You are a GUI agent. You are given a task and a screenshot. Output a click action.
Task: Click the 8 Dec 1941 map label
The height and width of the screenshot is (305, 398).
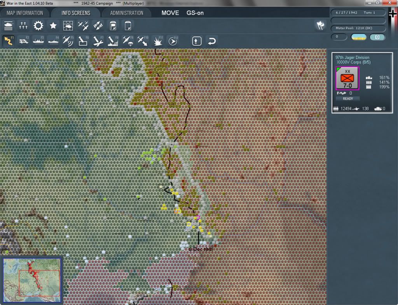(201, 249)
